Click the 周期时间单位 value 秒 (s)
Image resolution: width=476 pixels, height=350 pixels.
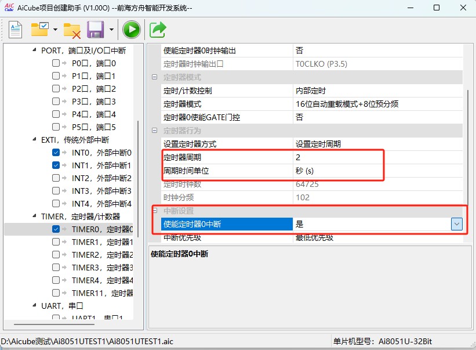pos(377,171)
